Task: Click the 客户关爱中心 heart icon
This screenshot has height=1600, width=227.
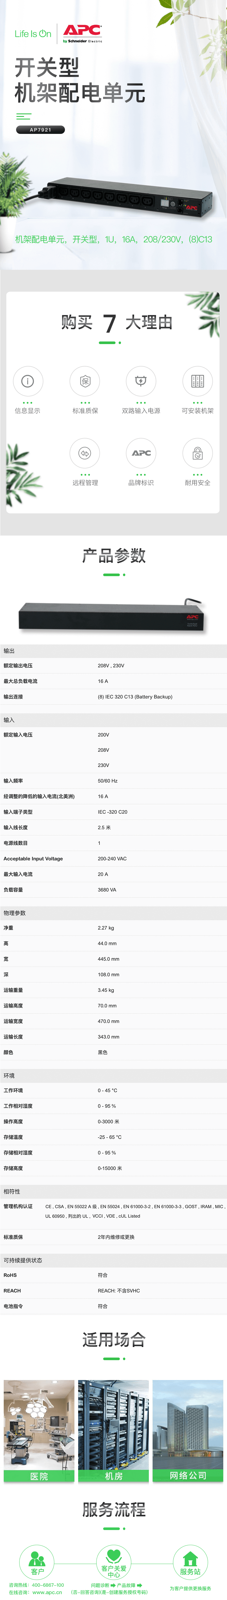Action: [113, 1557]
